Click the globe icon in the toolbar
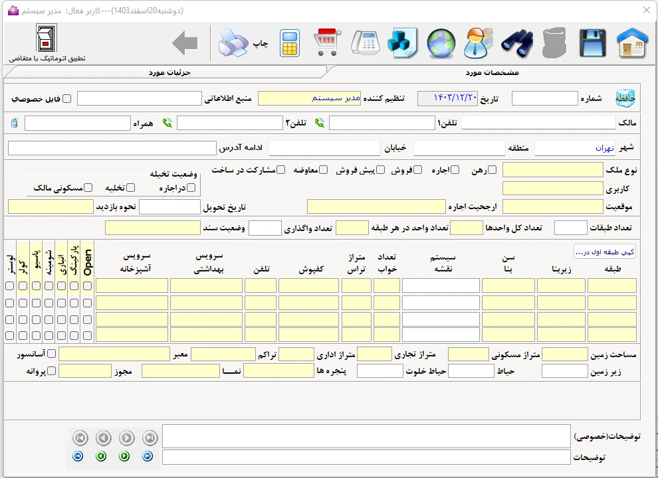 (440, 44)
